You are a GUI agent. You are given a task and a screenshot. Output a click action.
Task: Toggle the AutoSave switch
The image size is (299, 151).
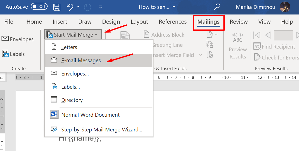[x=39, y=7]
